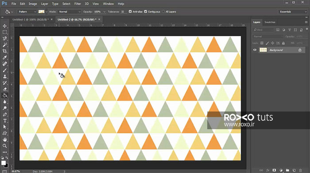Link layers using chain icon
This screenshot has width=310, height=173.
tap(261, 170)
